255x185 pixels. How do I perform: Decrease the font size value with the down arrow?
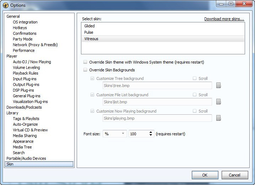[x=151, y=135]
